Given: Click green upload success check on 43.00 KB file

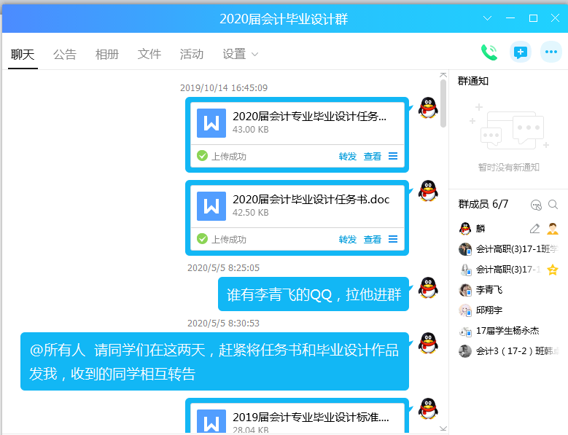Looking at the screenshot, I should 202,156.
